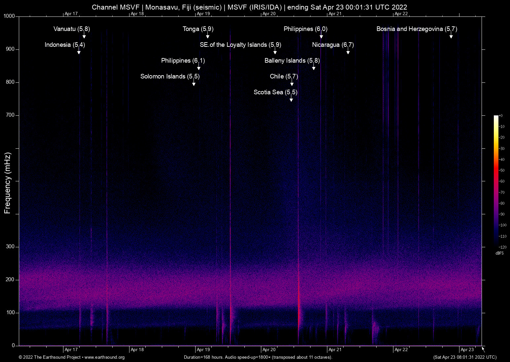Click the Apr 17 label on the top time axis
The height and width of the screenshot is (362, 510).
click(x=71, y=14)
